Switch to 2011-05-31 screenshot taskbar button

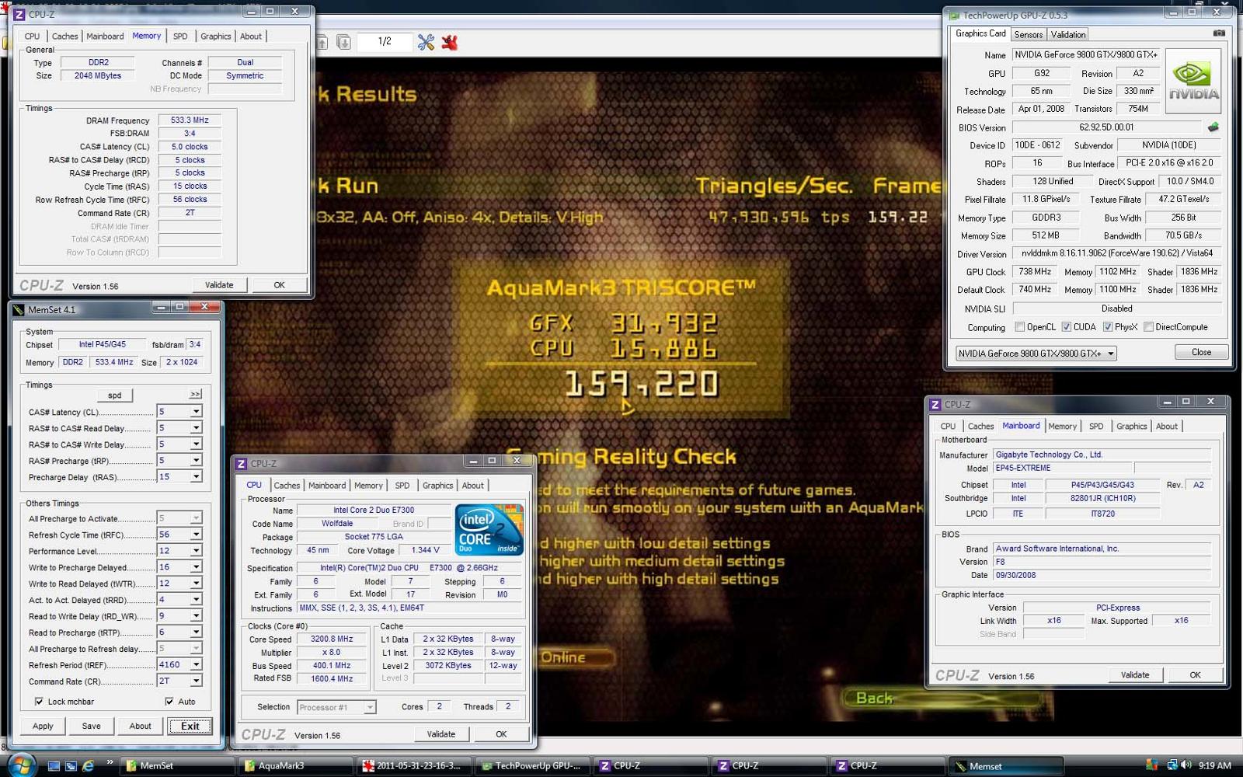point(414,766)
